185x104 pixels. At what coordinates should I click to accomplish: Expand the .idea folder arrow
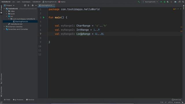6,11
